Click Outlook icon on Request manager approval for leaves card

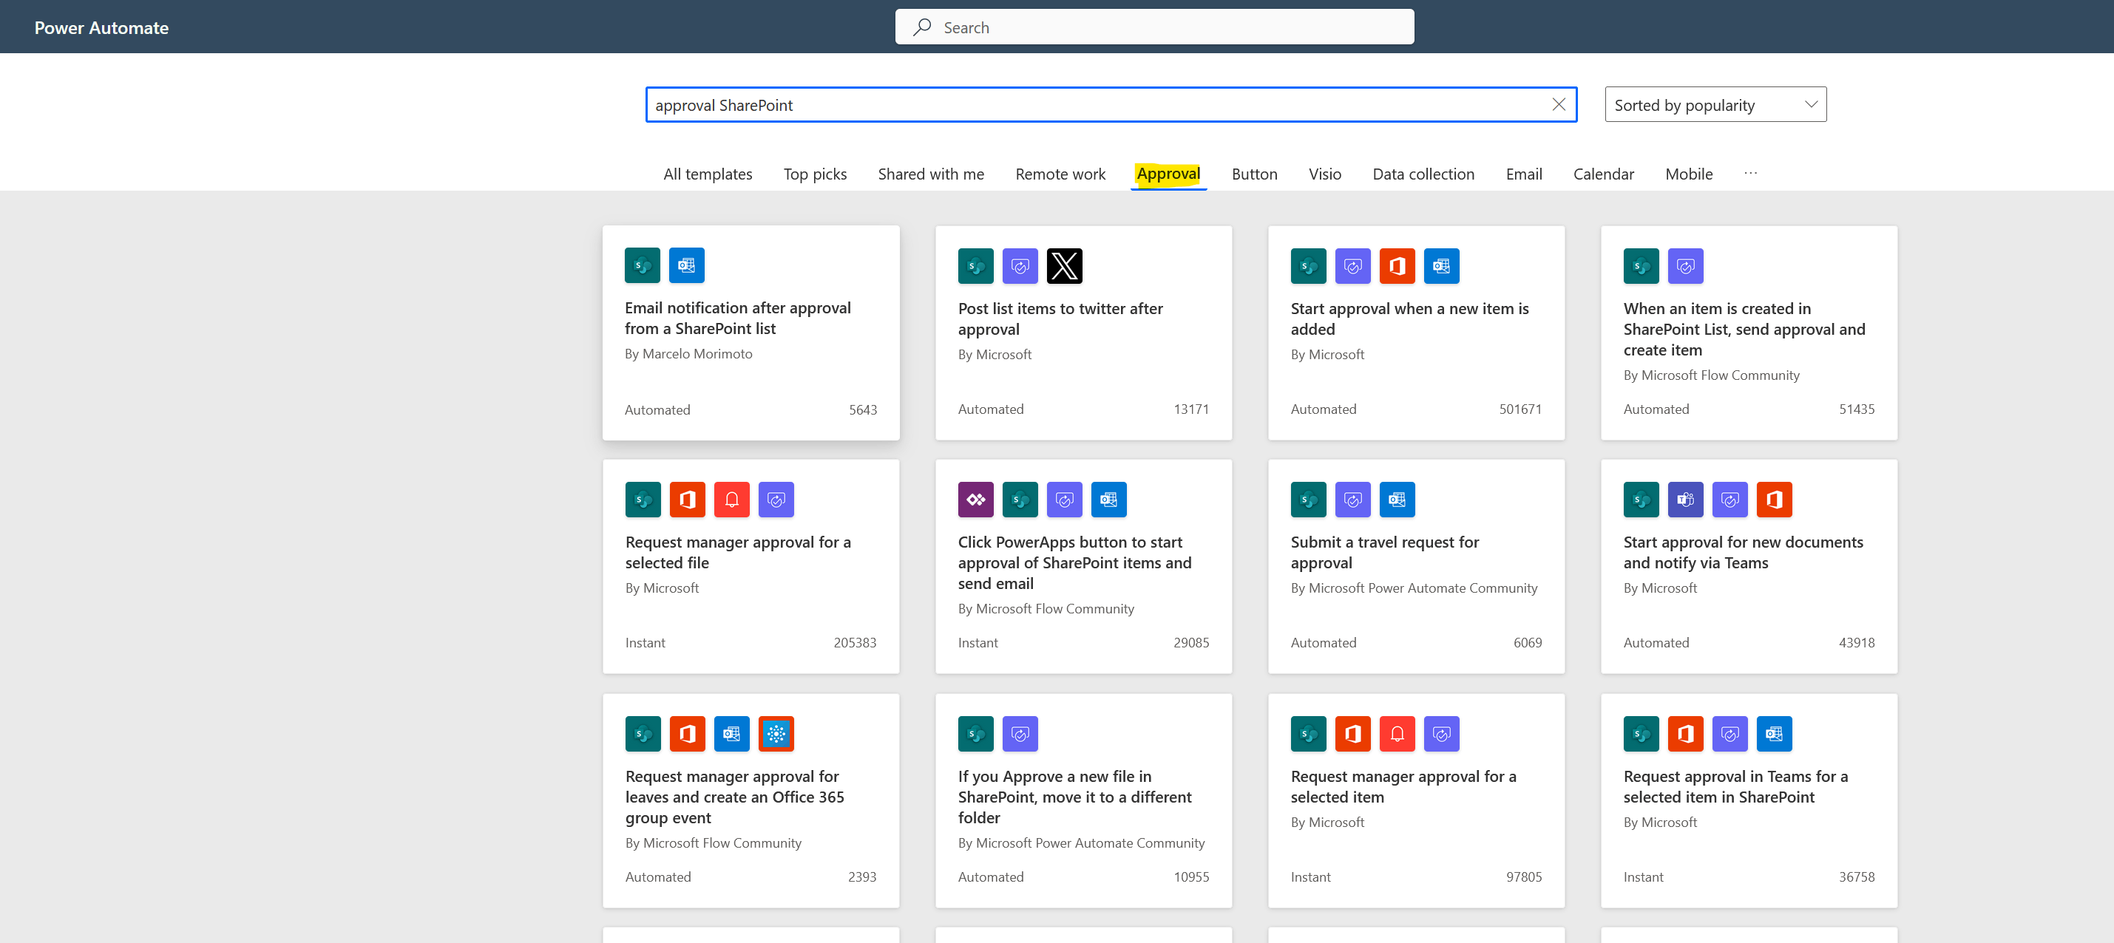732,734
